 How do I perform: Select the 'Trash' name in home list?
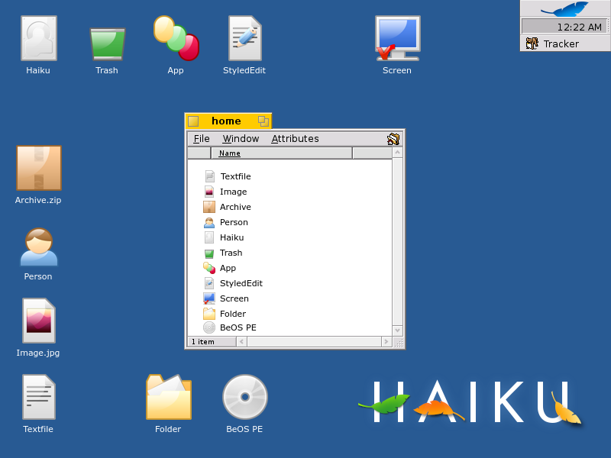pos(231,253)
